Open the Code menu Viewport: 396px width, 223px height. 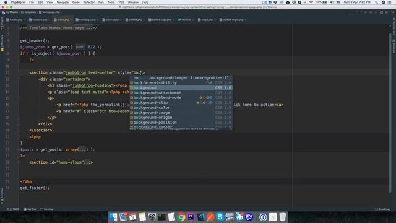point(75,2)
